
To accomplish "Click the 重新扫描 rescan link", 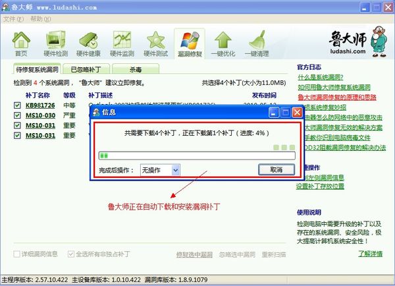I will (x=274, y=254).
